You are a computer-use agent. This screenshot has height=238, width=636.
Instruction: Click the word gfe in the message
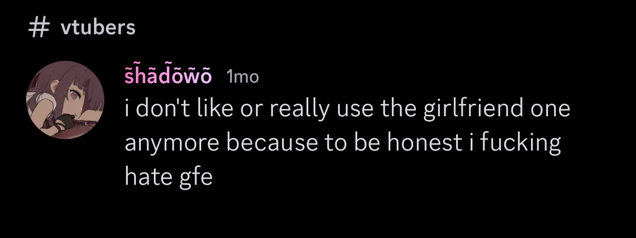tap(196, 177)
